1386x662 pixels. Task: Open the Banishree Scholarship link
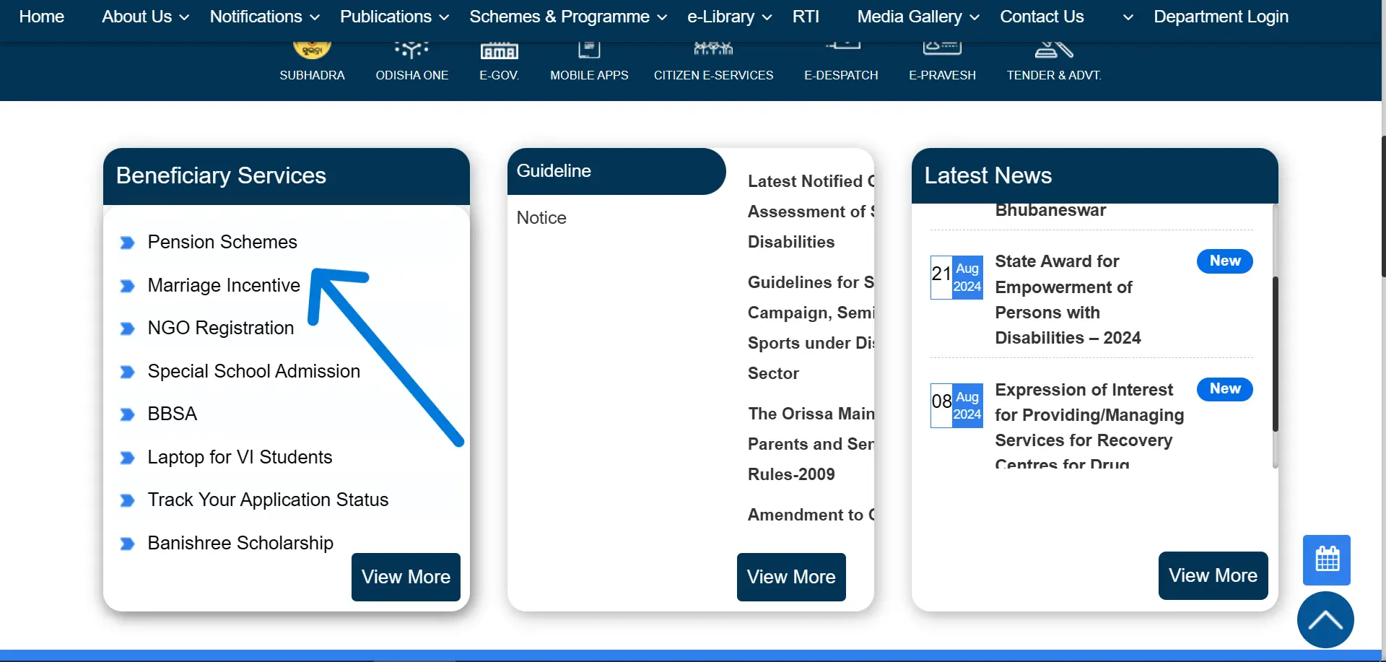coord(240,543)
